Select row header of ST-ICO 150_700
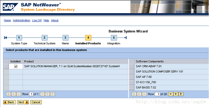The width and height of the screenshot is (209, 107). [132, 82]
